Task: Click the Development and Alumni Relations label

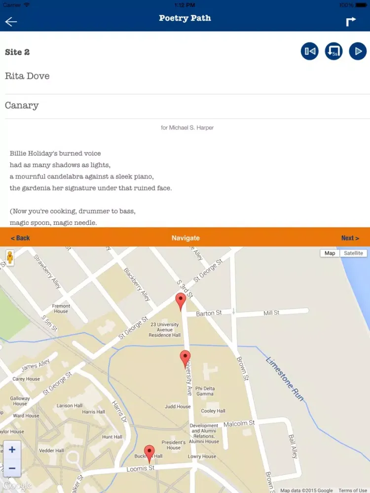Action: point(204,433)
